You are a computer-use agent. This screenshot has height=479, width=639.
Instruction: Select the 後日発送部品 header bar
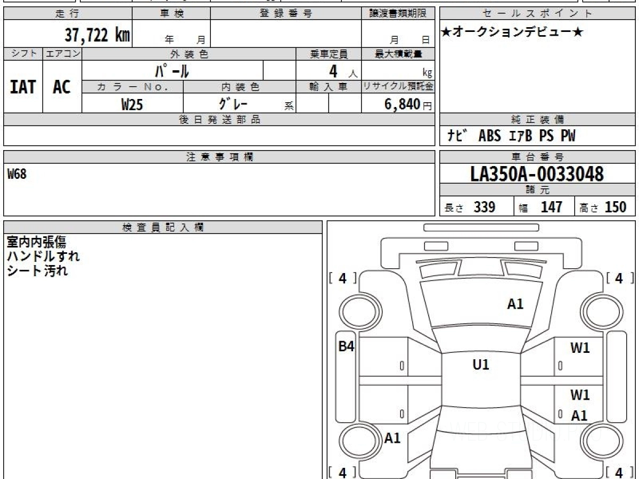point(219,120)
